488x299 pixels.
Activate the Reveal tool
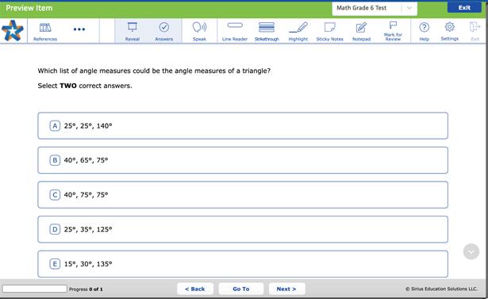click(x=132, y=32)
